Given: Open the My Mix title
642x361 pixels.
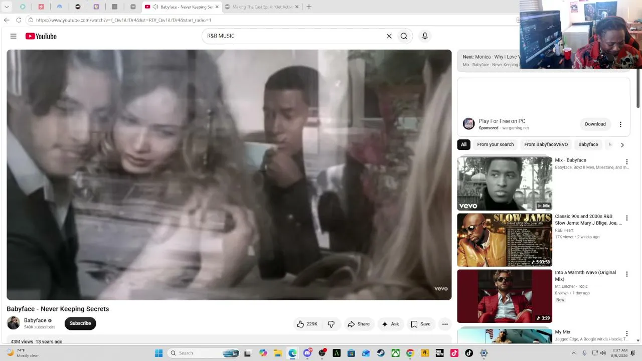Looking at the screenshot, I should click(563, 332).
